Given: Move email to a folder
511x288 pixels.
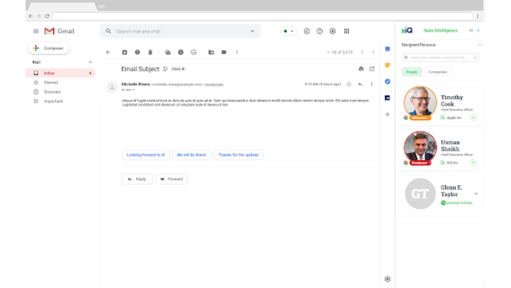Looking at the screenshot, I should 211,52.
